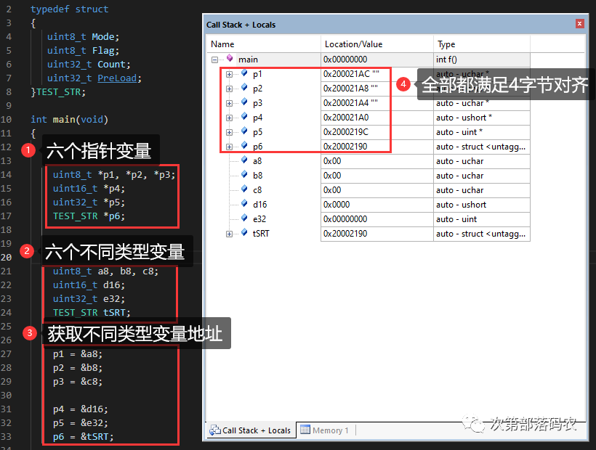The width and height of the screenshot is (596, 450).
Task: Click the Location/Value column header
Action: tap(377, 44)
